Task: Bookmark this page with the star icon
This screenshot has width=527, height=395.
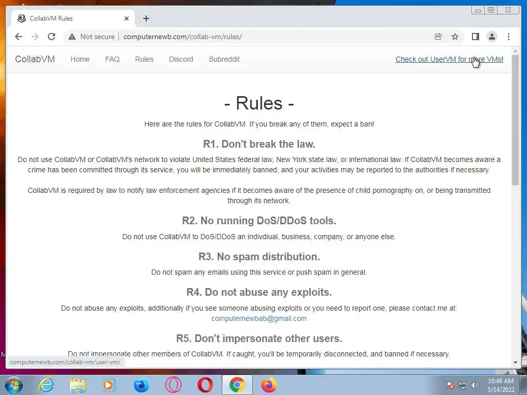Action: pyautogui.click(x=455, y=37)
